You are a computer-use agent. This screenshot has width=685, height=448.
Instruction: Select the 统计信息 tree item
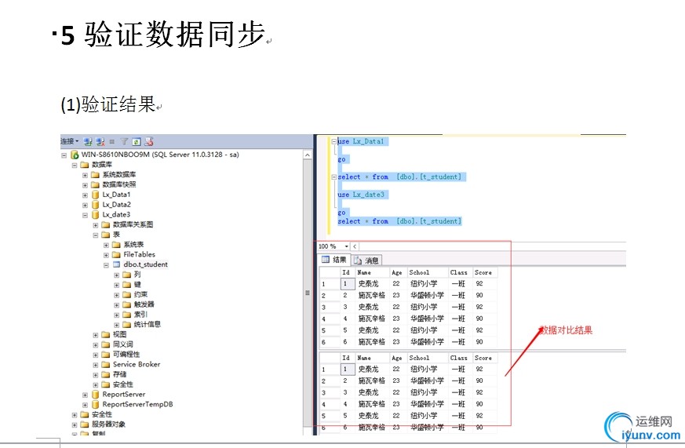coord(148,325)
